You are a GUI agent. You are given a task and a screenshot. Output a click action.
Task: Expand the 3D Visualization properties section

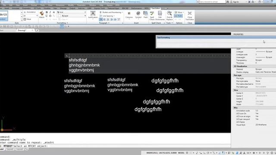click(254, 66)
